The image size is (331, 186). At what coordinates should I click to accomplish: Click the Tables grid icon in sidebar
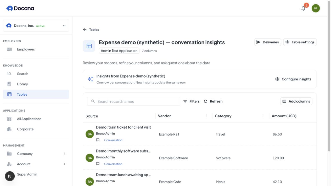coord(9,94)
